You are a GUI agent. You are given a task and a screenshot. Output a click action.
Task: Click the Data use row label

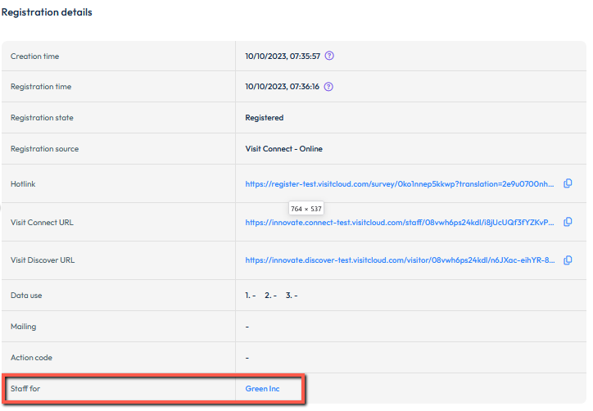(x=28, y=296)
